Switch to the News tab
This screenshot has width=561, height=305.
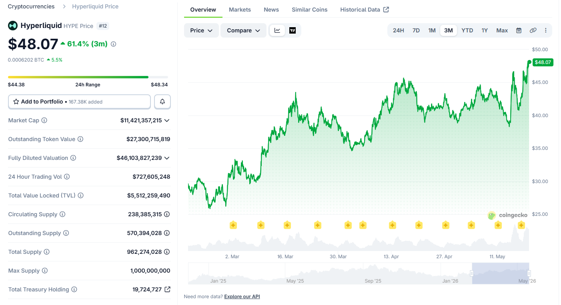tap(271, 10)
